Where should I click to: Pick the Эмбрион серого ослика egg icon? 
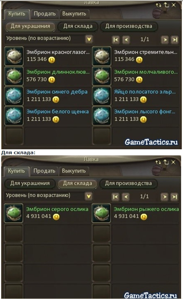14,213
